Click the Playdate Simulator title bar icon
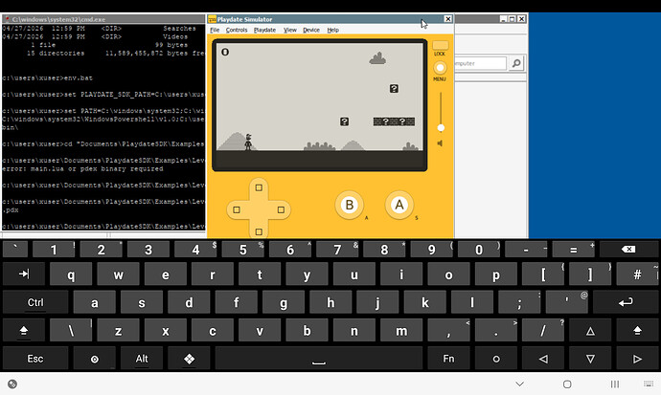This screenshot has height=395, width=661. [212, 19]
